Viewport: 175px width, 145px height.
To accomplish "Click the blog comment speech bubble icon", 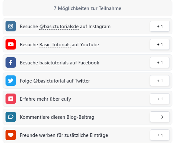I will [x=11, y=117].
